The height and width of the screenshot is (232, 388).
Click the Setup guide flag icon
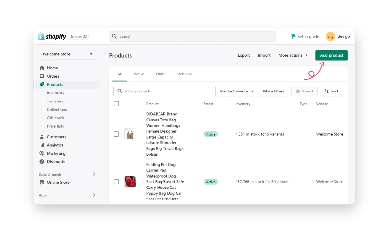pyautogui.click(x=293, y=36)
